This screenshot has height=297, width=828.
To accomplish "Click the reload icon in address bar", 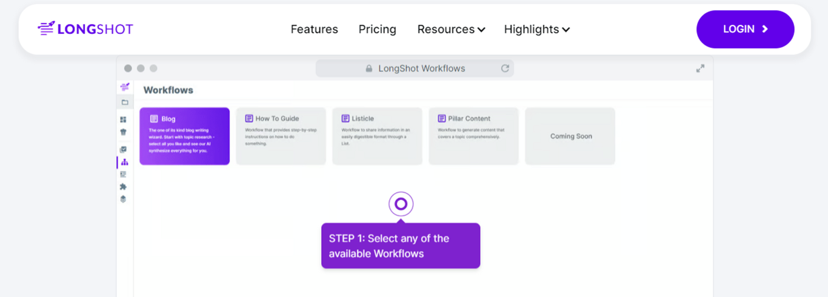I will (x=505, y=68).
